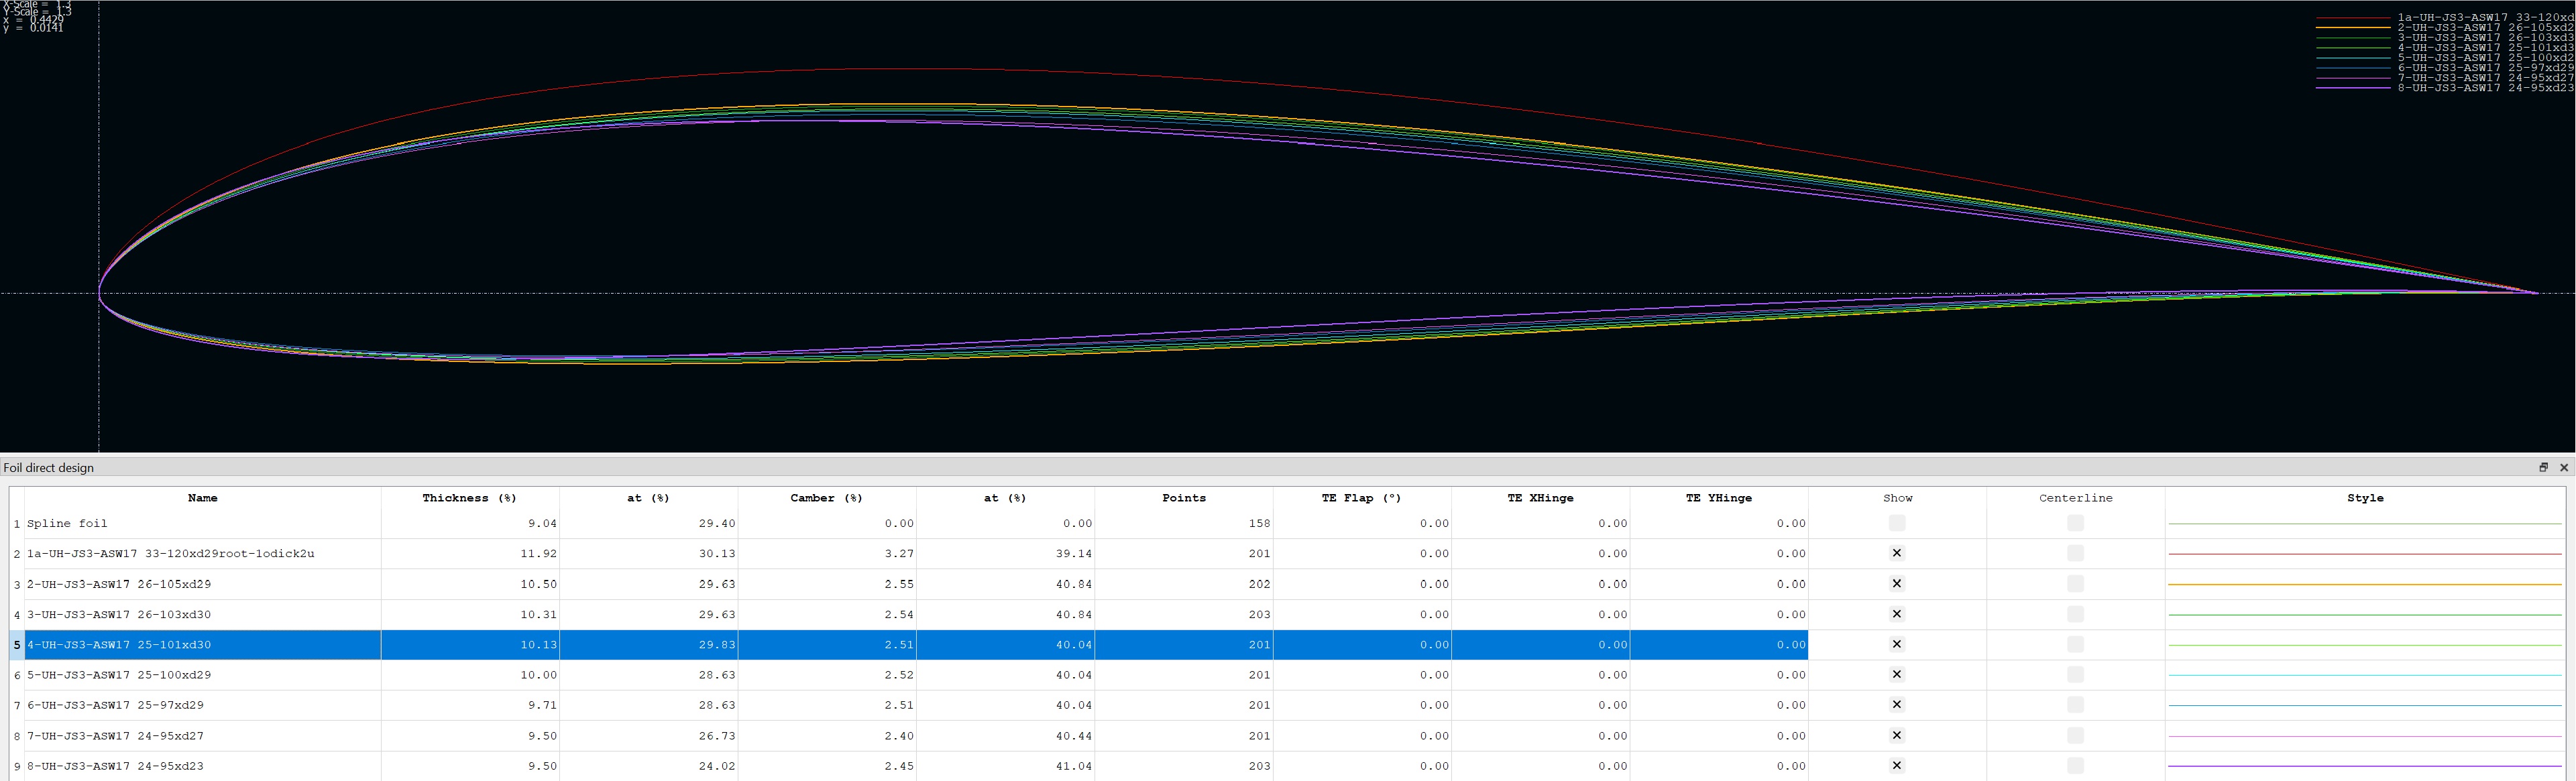Toggle Show for 7-UH-JS3-ASW17 24-95xd27
The image size is (2576, 781).
pyautogui.click(x=1896, y=736)
